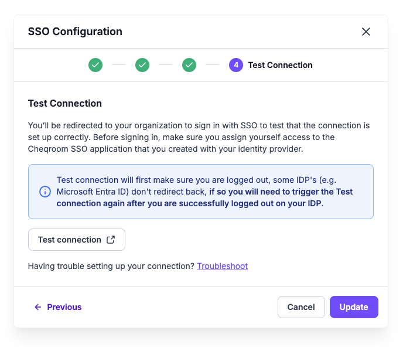Go back using the Previous link
Screen dimensions: 403x351
[x=58, y=307]
